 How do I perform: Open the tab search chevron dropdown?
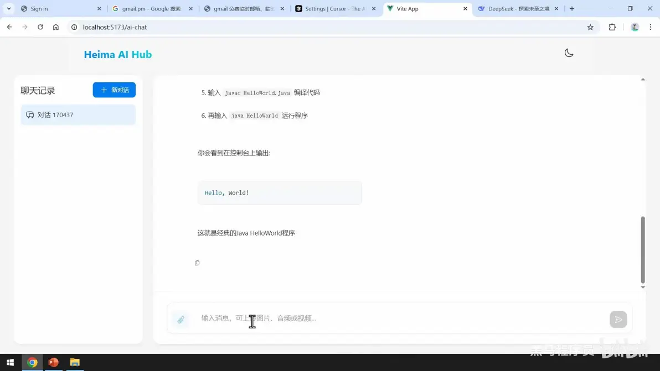[8, 8]
